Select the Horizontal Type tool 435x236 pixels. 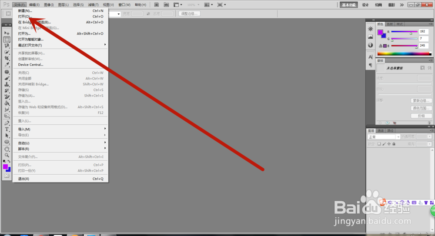coord(7,129)
